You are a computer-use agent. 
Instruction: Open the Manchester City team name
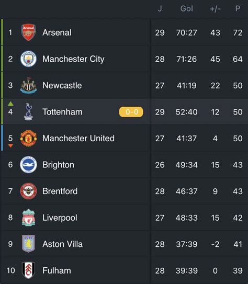pyautogui.click(x=73, y=59)
